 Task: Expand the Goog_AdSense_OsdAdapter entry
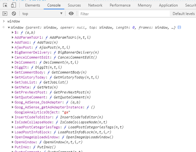tap(12, 102)
